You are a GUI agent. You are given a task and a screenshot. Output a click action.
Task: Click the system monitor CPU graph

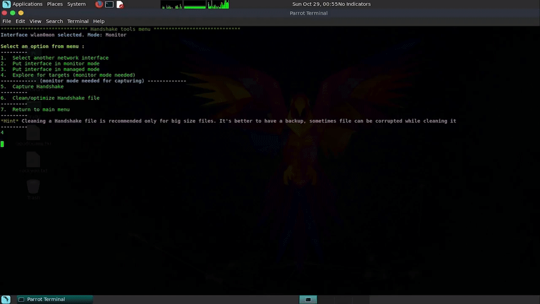pyautogui.click(x=172, y=5)
